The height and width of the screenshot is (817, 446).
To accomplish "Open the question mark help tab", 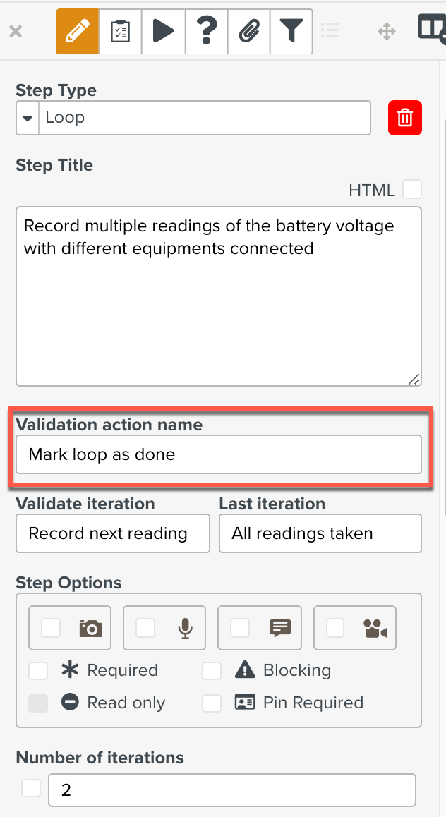I will click(x=206, y=31).
